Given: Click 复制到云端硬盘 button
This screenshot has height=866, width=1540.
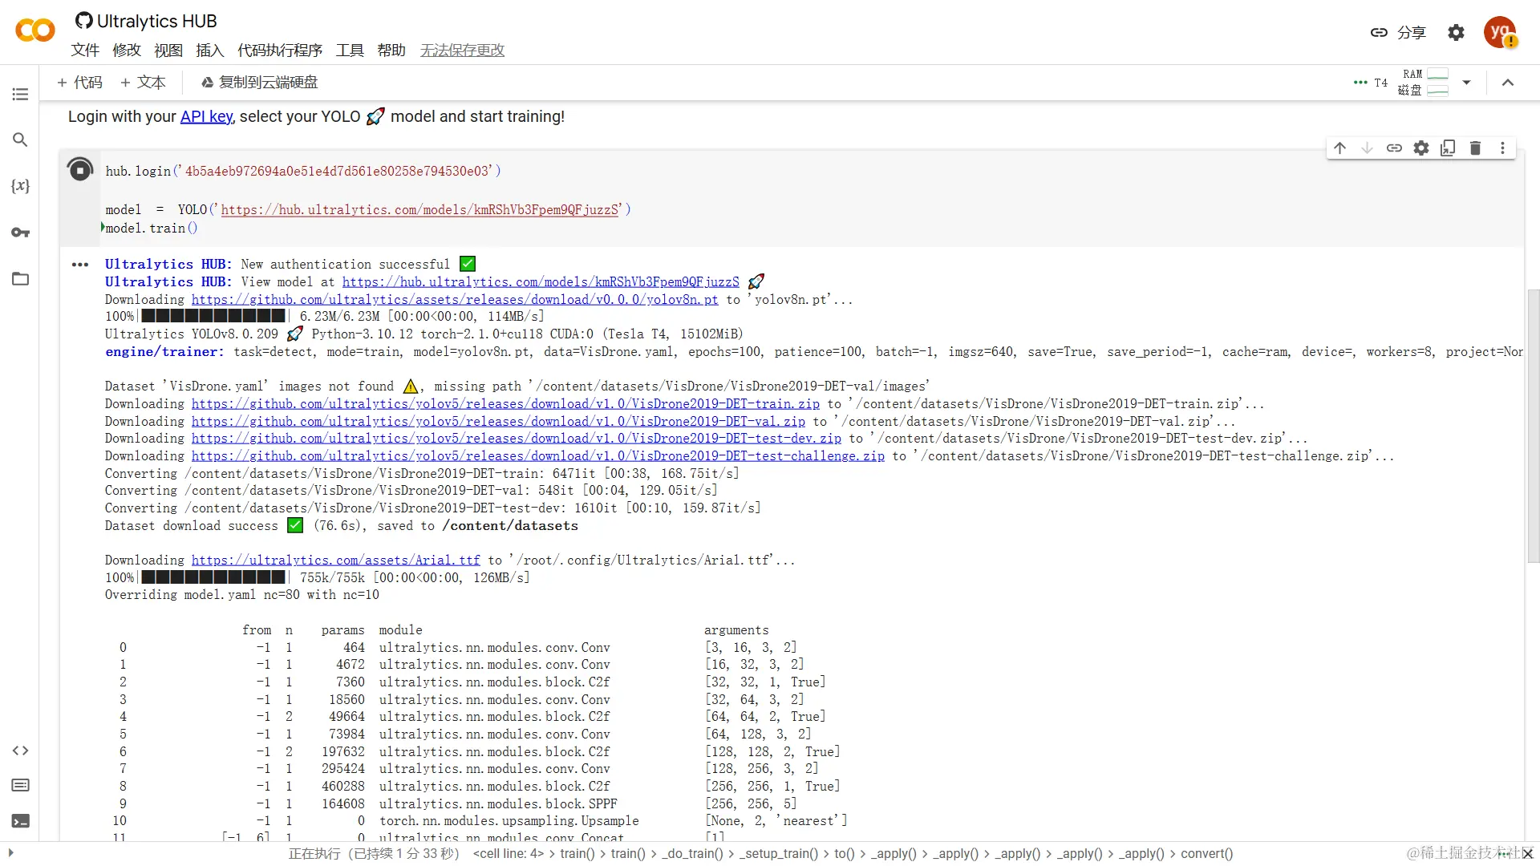Looking at the screenshot, I should pyautogui.click(x=259, y=83).
